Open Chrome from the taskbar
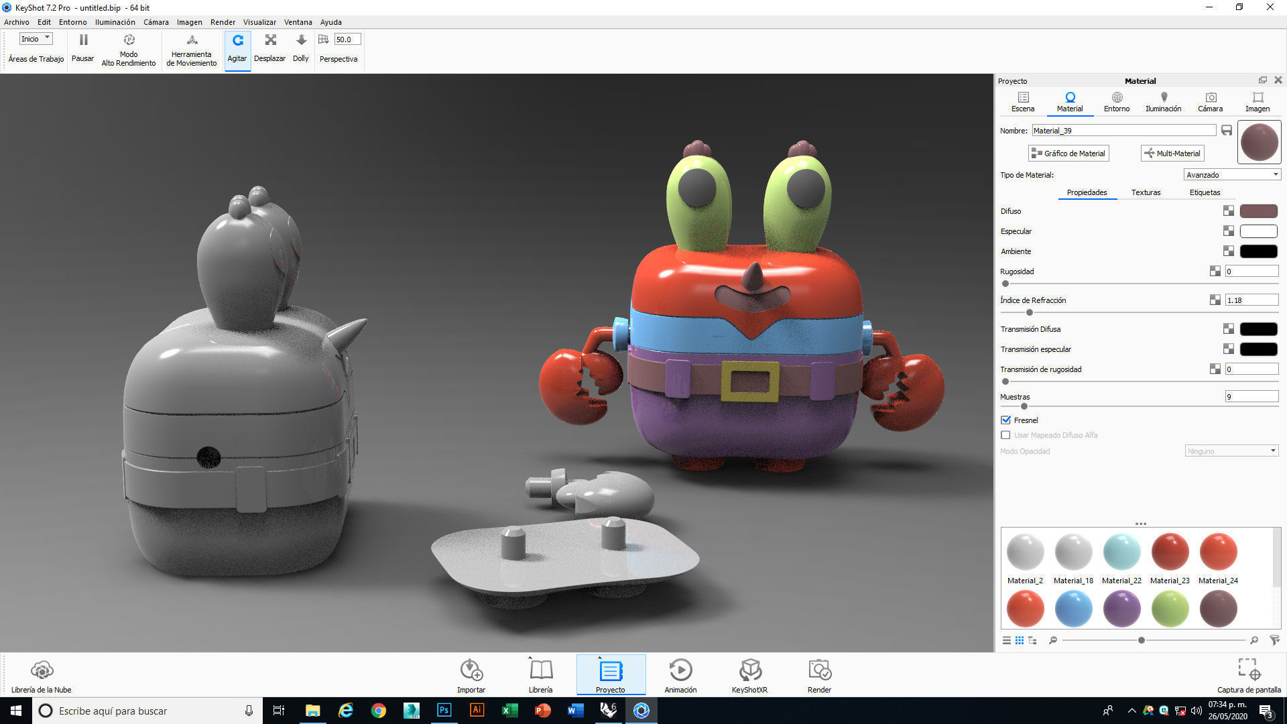This screenshot has height=724, width=1287. (x=379, y=711)
